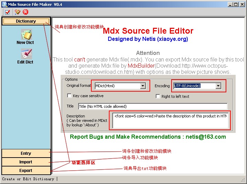Click the Mdx Source File Editor heading
The height and width of the screenshot is (184, 247).
[148, 31]
